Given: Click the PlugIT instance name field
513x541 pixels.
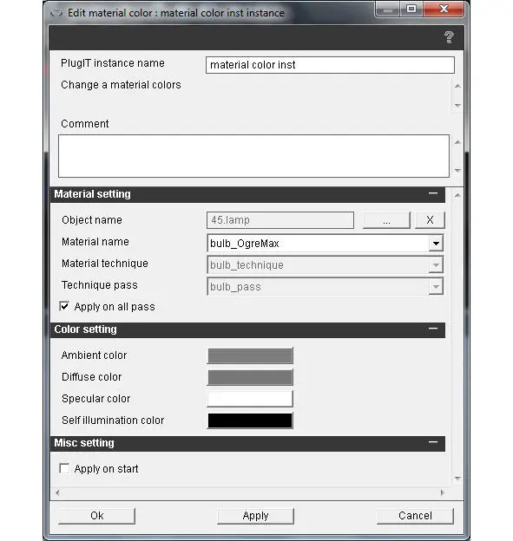Looking at the screenshot, I should pyautogui.click(x=330, y=65).
